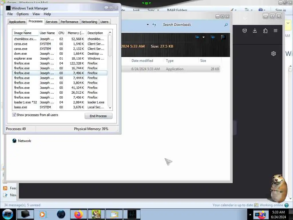Screen dimensions: 293x220
Task: Select the lsass.exe process row
Action: pos(60,107)
